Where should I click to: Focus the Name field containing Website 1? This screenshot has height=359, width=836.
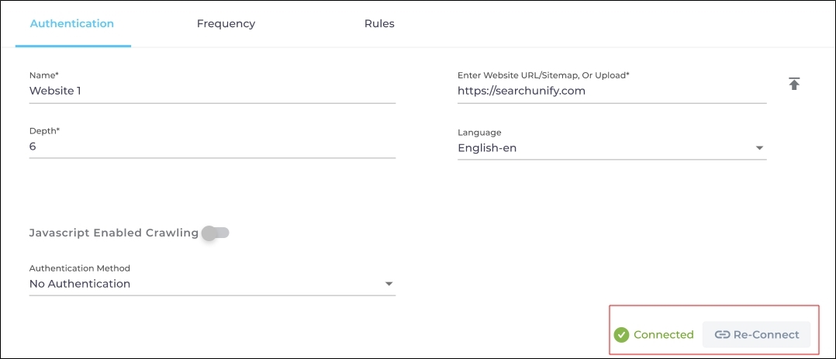coord(212,91)
